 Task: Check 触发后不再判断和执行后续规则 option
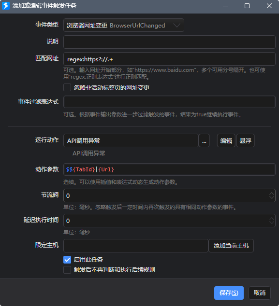pyautogui.click(x=67, y=270)
